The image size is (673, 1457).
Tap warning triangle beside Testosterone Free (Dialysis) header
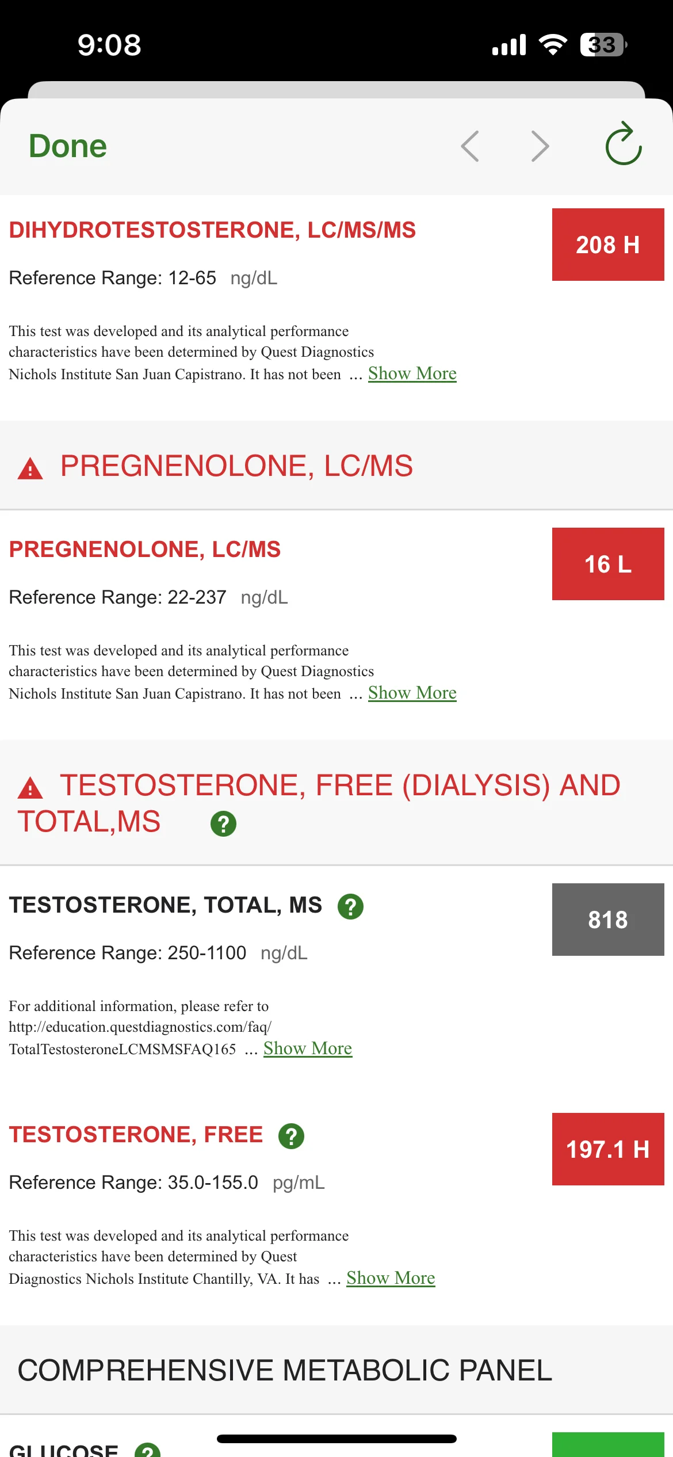(x=30, y=788)
